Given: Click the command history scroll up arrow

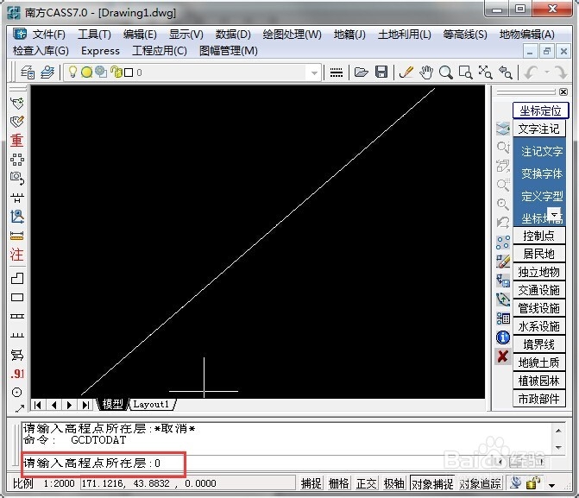Looking at the screenshot, I should [558, 431].
